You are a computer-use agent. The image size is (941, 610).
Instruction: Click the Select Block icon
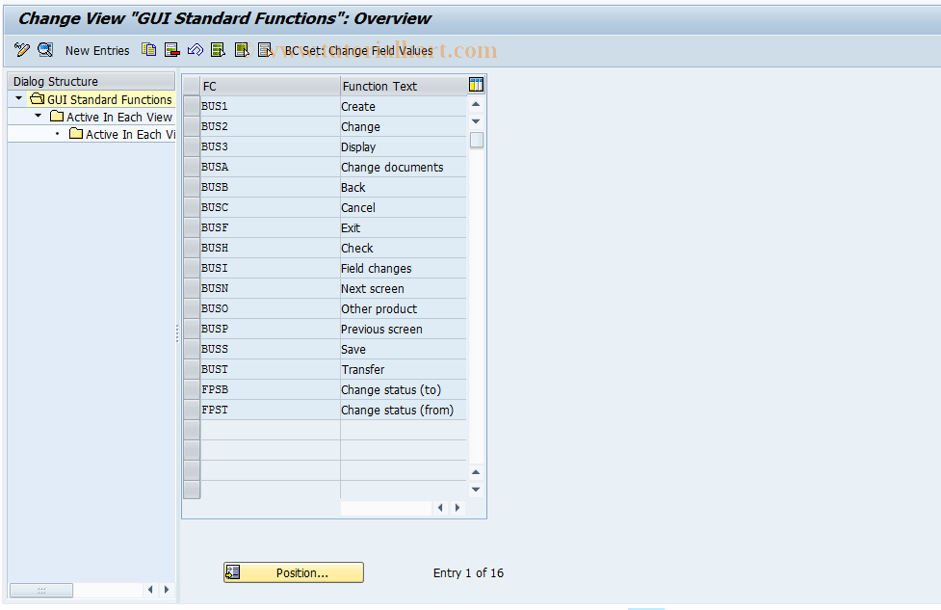242,50
